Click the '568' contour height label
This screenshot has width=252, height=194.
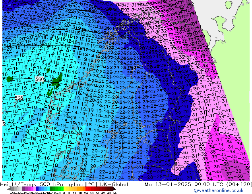[x=19, y=98]
